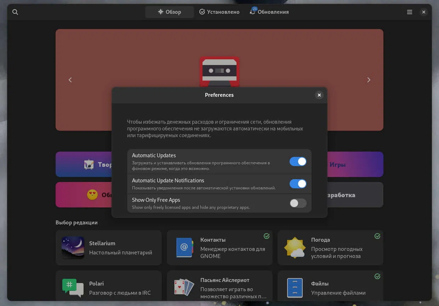
Task: Click the red cassette featured app icon
Action: point(219,71)
